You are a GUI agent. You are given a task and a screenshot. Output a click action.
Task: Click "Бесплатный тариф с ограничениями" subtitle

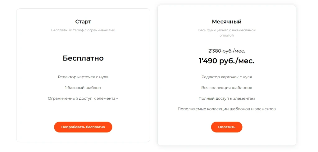(83, 30)
